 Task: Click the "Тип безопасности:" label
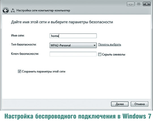coord(24,45)
